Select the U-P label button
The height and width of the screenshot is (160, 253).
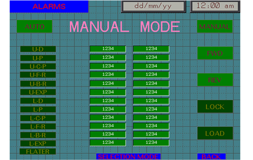[x=38, y=58]
